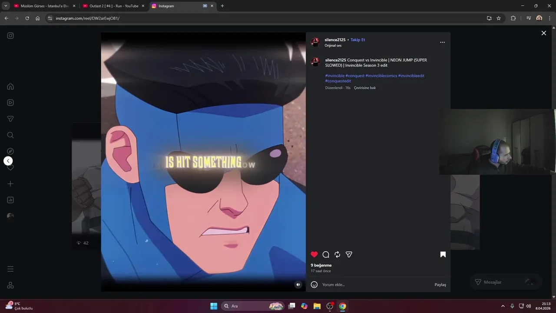Open File Explorer from the taskbar

[x=317, y=306]
